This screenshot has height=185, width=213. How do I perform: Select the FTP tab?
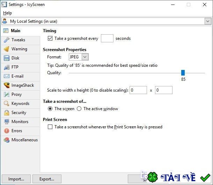coord(21,67)
